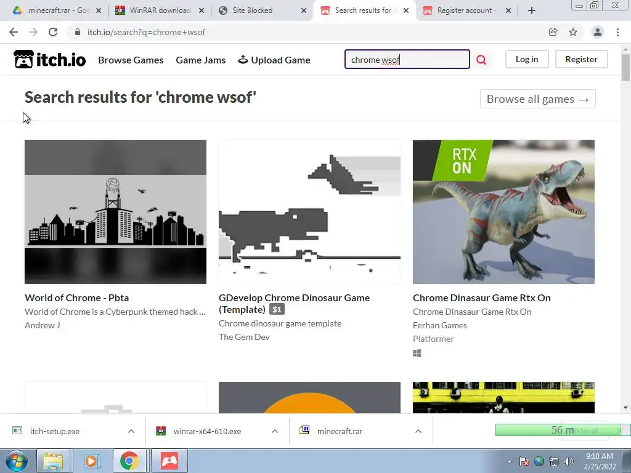Click the itch.io logo
This screenshot has width=631, height=473.
point(49,60)
